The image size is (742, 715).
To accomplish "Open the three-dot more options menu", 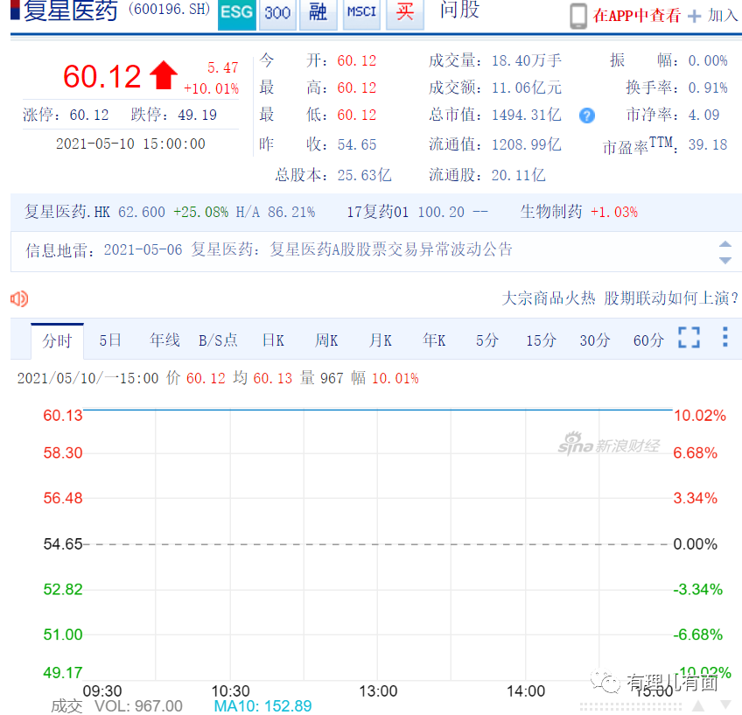I will (725, 337).
